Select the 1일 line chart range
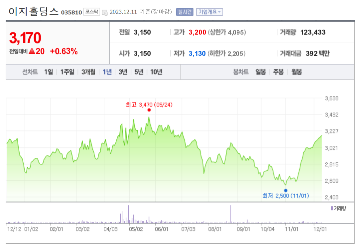This screenshot has height=244, width=355. point(49,72)
